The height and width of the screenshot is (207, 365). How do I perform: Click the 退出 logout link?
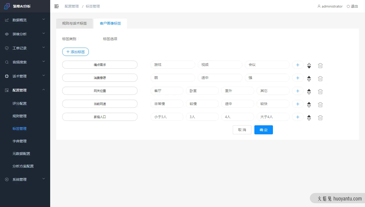click(354, 6)
